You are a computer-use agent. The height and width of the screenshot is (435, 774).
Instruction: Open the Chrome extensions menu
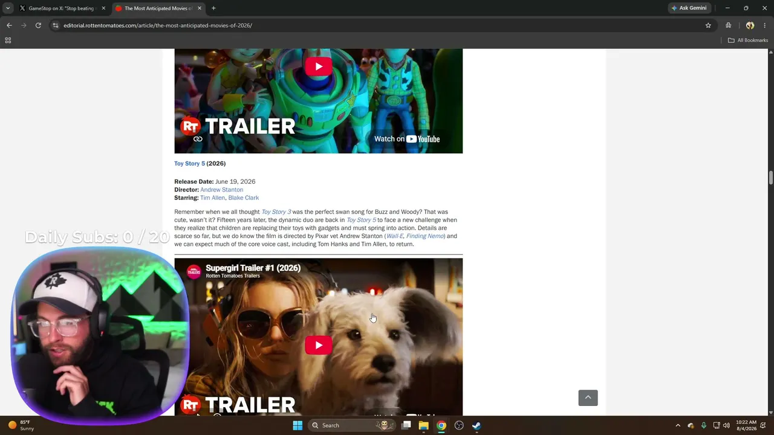[x=729, y=25]
